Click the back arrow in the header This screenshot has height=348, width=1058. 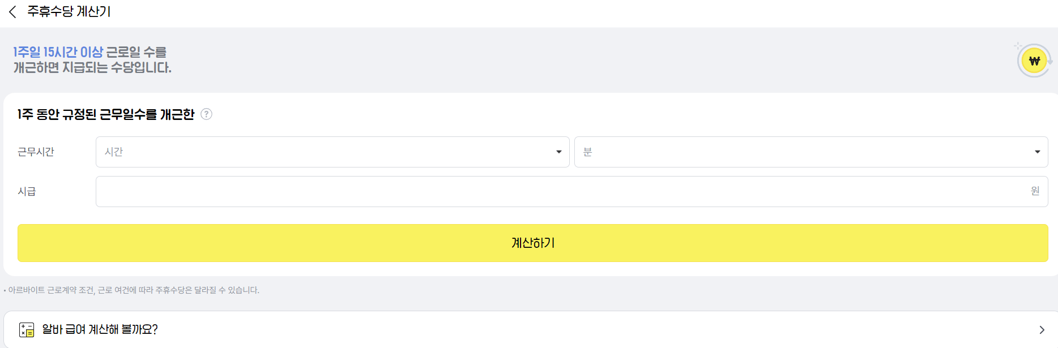[12, 10]
